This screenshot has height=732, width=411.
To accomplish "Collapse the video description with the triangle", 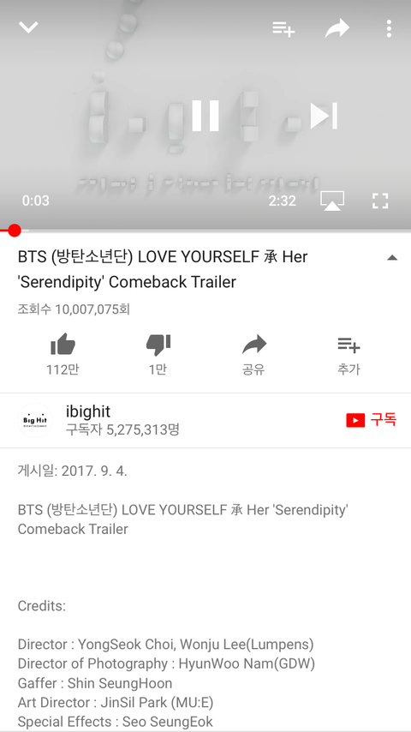I will [392, 258].
